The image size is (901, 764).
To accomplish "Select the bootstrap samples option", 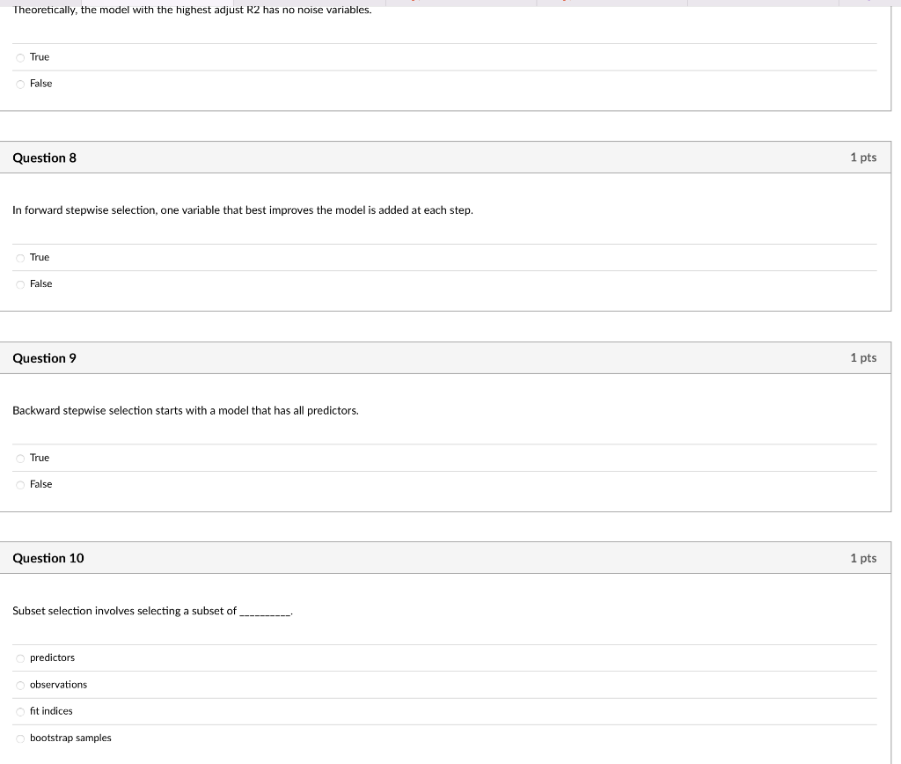I will [21, 738].
